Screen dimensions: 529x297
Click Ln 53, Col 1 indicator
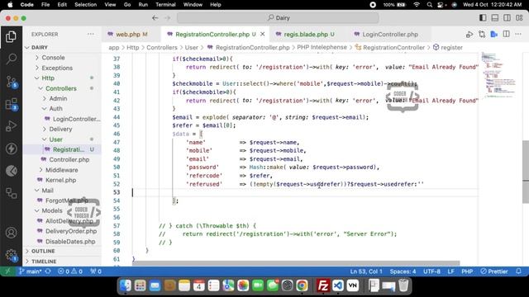366,271
